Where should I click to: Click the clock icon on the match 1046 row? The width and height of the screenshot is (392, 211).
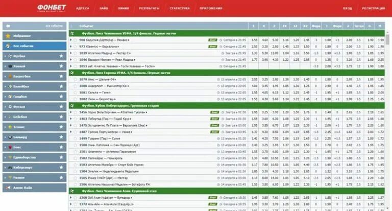223,60
